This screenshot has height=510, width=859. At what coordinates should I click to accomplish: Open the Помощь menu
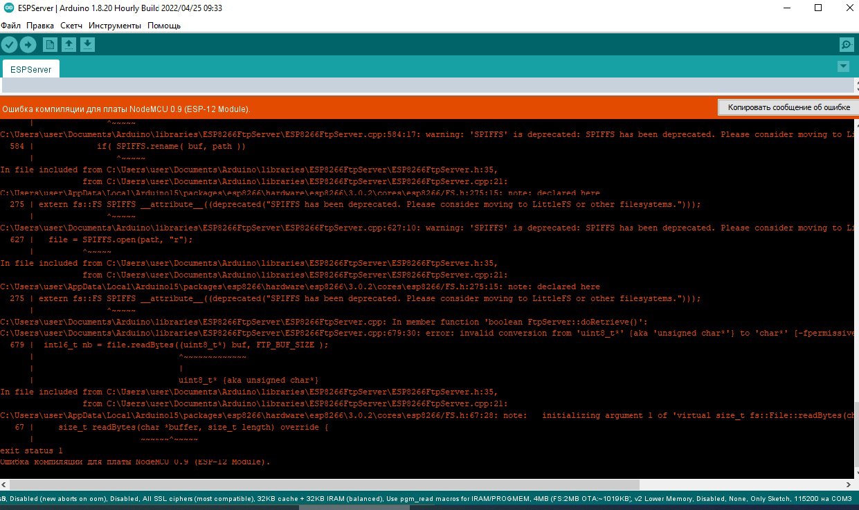(x=164, y=26)
